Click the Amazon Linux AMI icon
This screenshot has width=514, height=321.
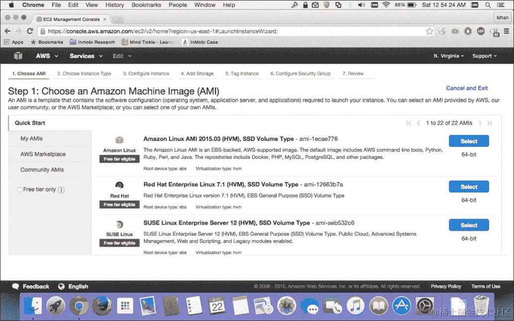coord(119,140)
